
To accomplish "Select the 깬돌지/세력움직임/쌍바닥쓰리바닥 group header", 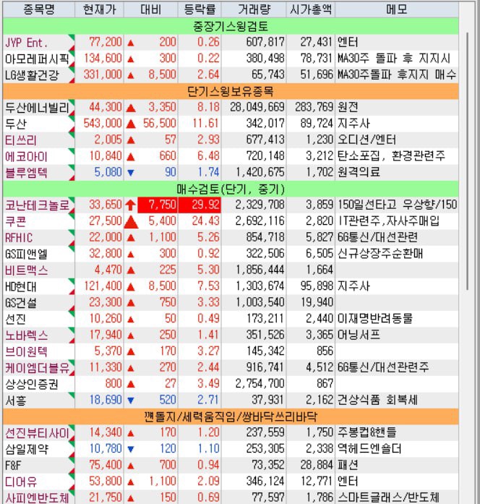I will point(231,417).
